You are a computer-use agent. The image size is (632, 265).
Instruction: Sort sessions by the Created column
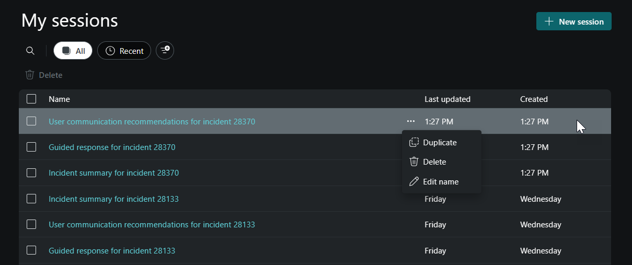[x=534, y=99]
